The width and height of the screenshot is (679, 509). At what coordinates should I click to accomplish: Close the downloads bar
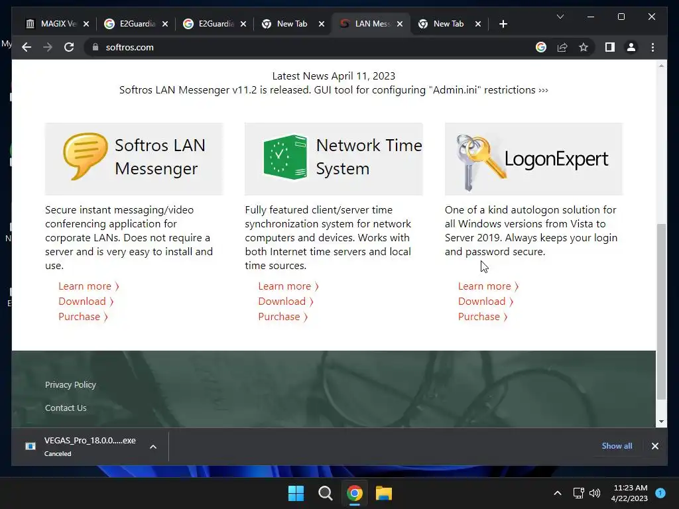(655, 446)
